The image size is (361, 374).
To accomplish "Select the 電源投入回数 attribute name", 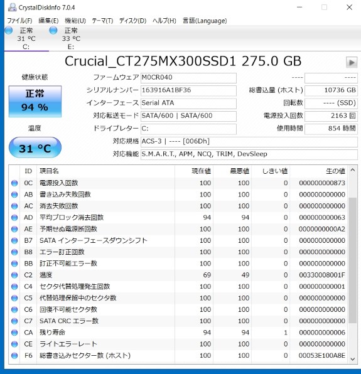I will [x=58, y=183].
